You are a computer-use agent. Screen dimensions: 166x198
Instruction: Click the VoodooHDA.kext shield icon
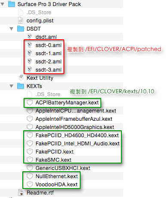click(x=30, y=184)
